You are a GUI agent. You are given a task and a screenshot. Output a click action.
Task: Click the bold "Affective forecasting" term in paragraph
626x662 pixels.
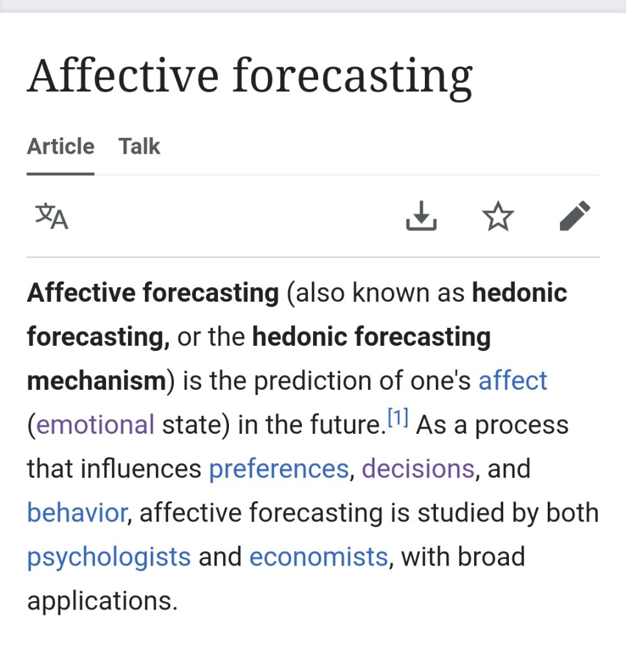[153, 293]
